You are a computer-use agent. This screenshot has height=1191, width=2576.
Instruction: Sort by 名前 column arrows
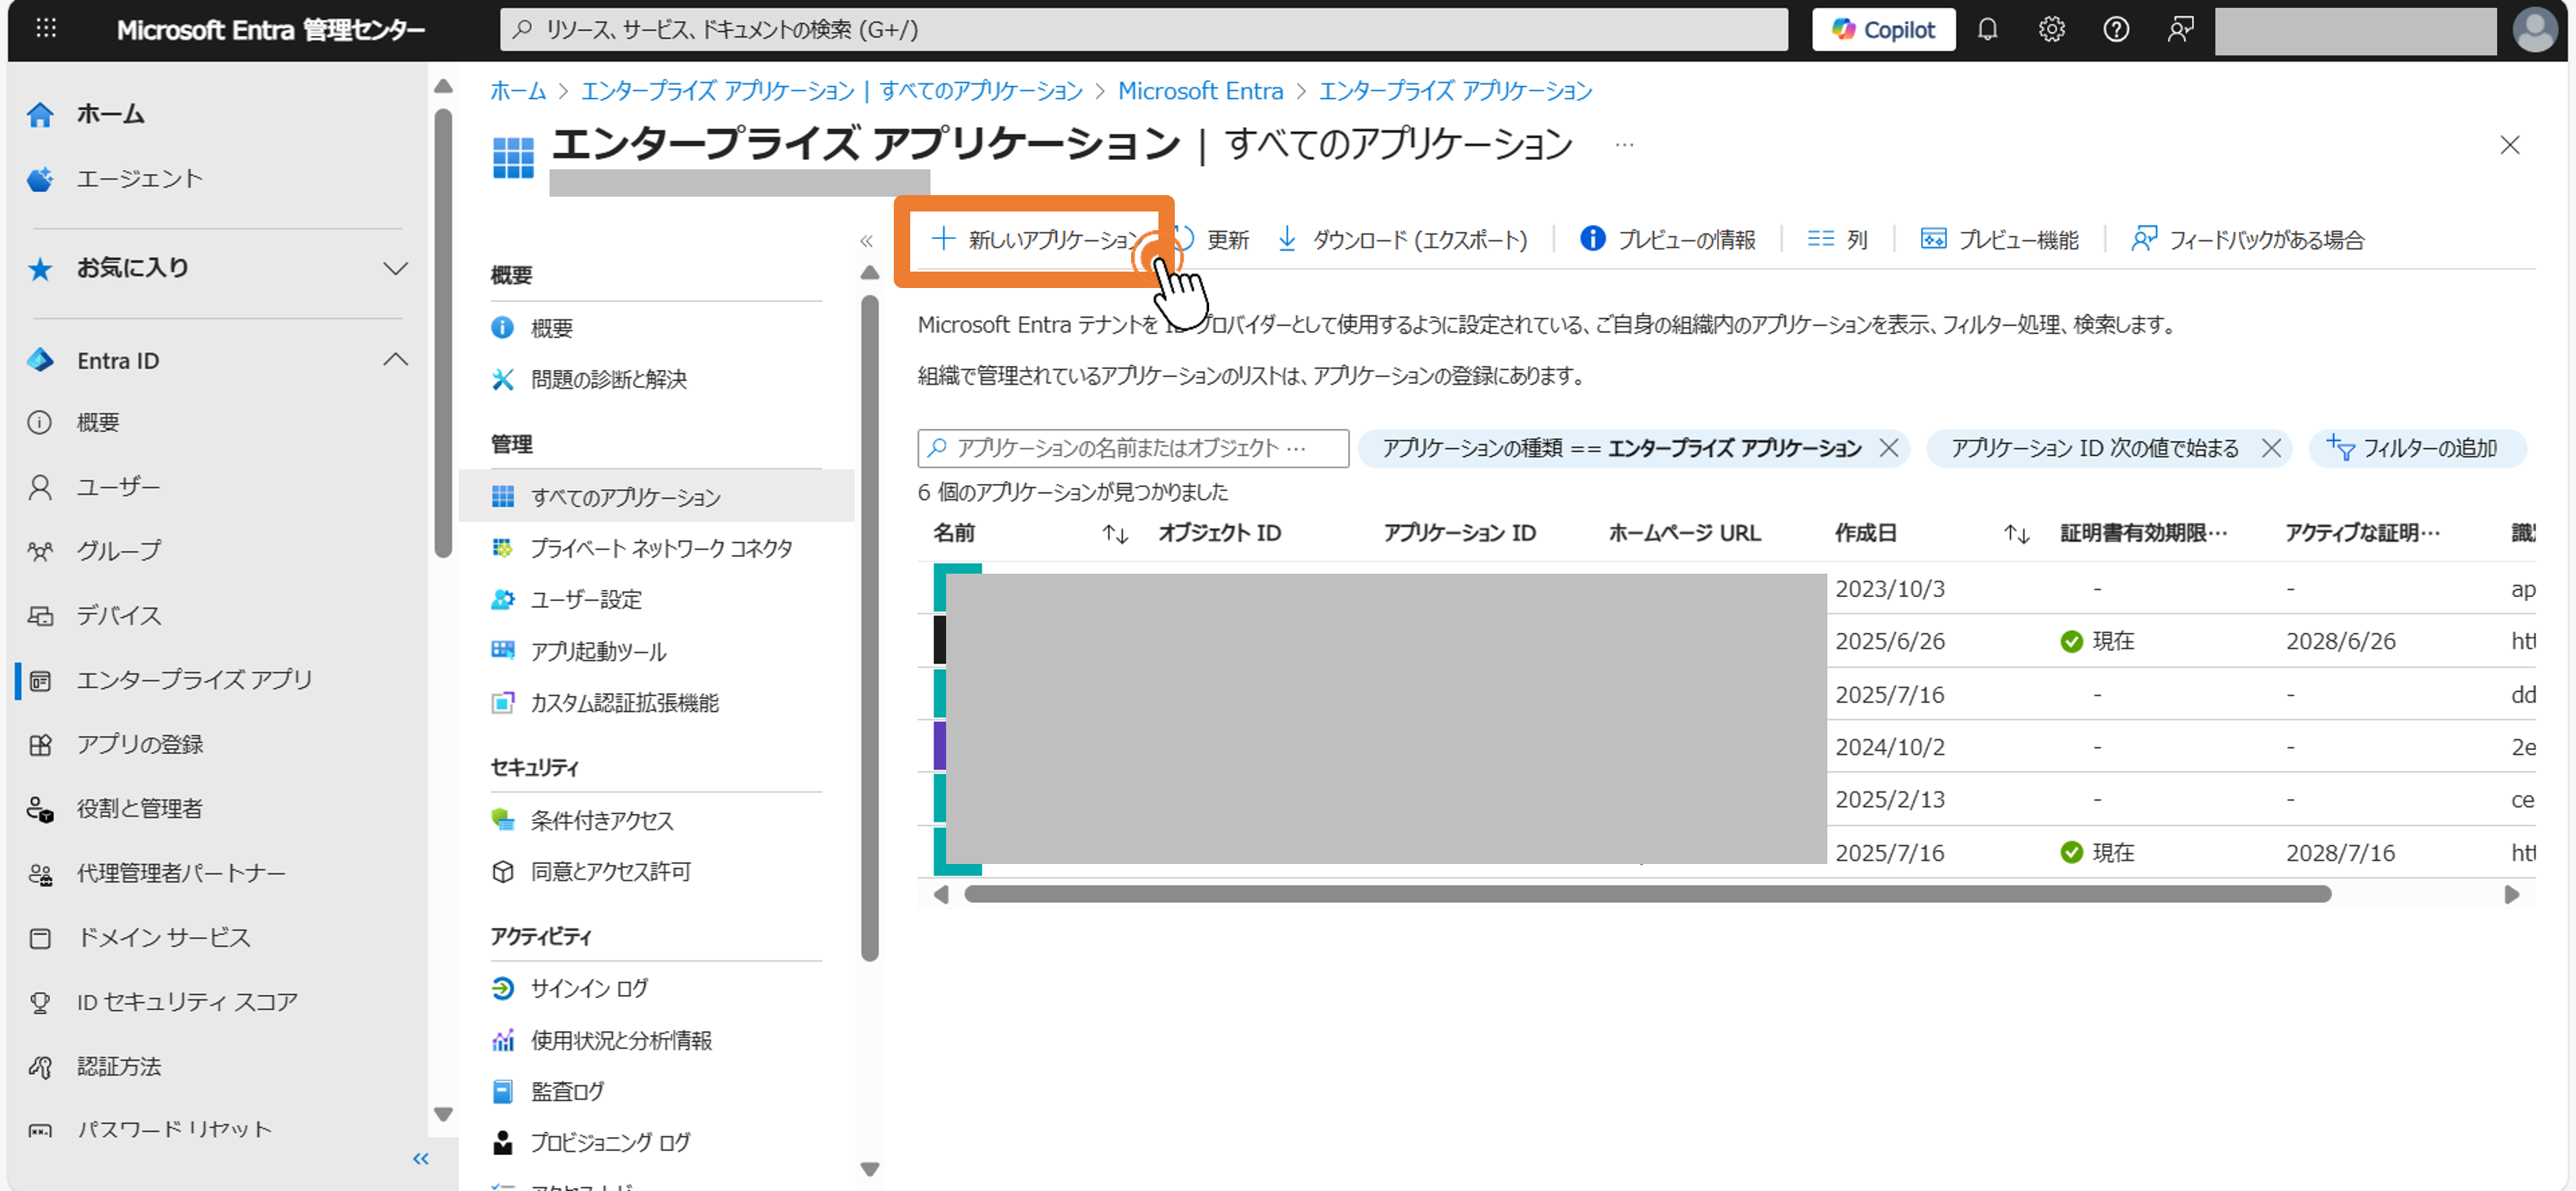pos(1115,534)
